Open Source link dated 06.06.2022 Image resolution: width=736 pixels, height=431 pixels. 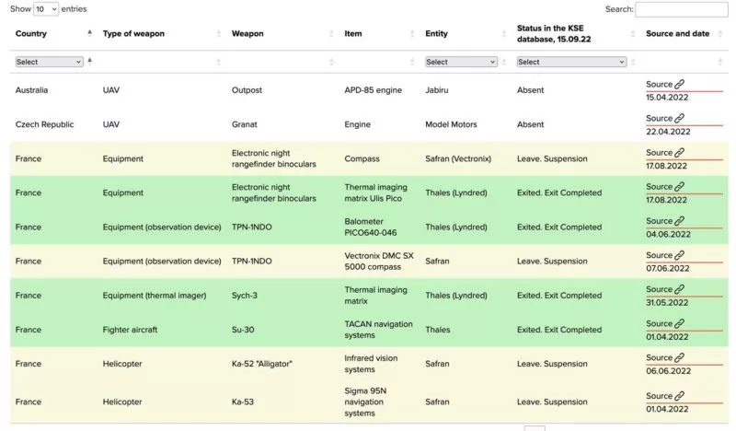(664, 357)
